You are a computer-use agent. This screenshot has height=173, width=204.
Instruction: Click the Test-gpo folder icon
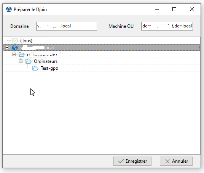tap(35, 68)
